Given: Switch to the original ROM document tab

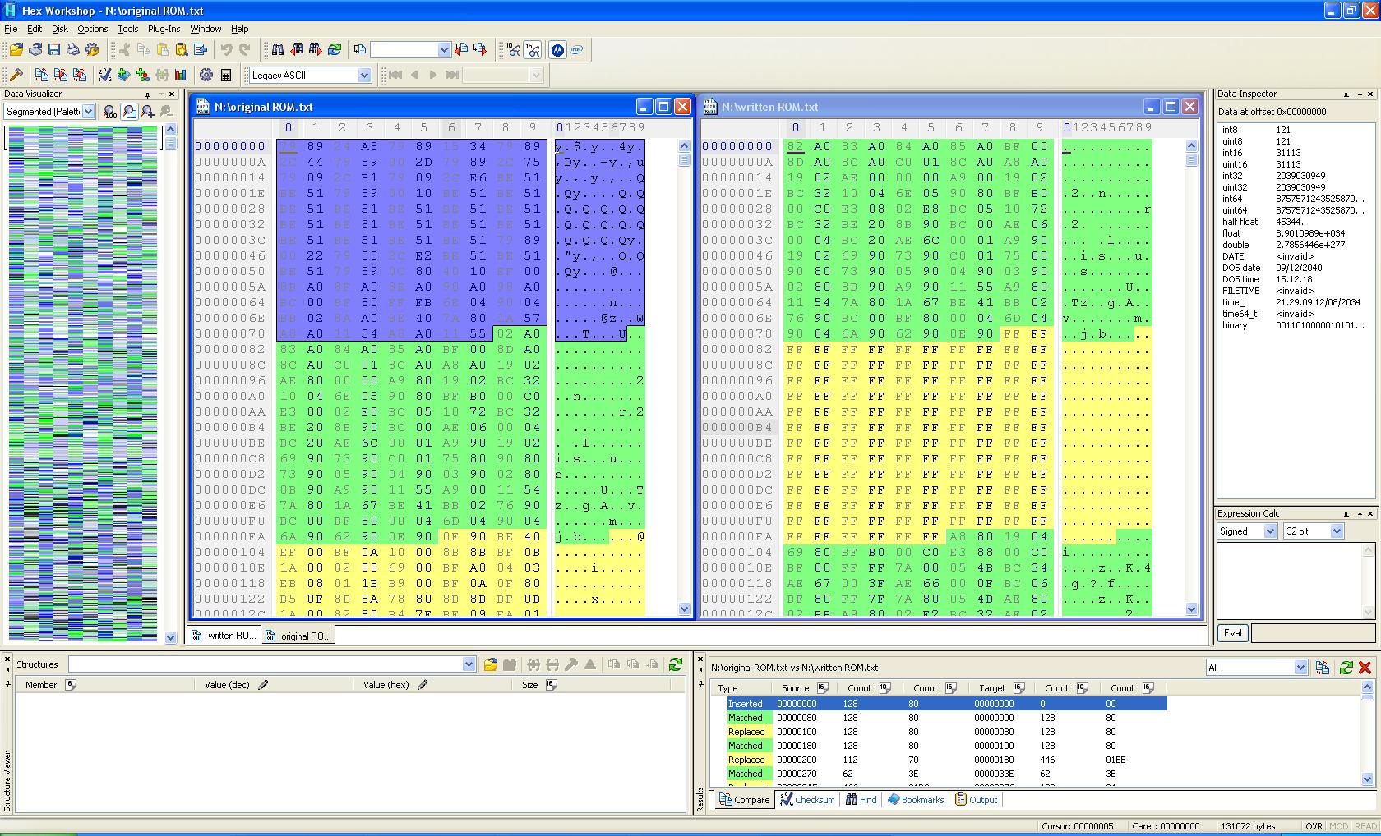Looking at the screenshot, I should (298, 636).
